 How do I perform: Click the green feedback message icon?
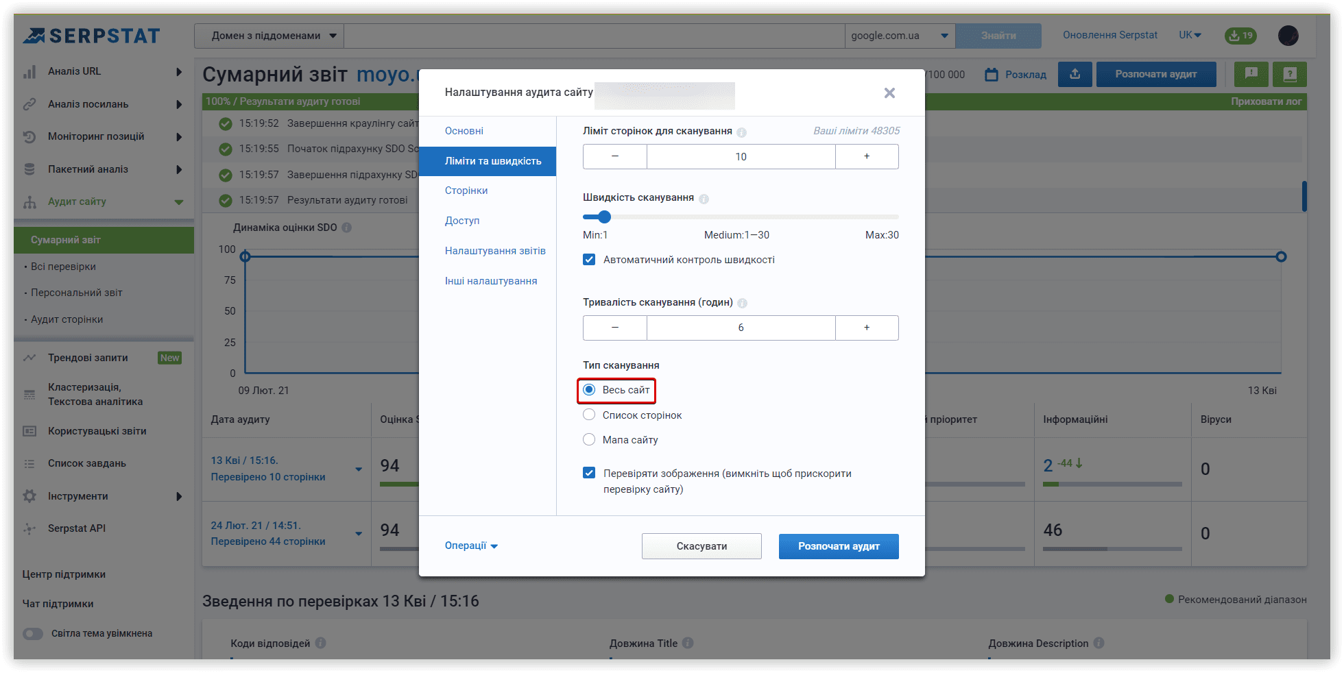tap(1251, 74)
